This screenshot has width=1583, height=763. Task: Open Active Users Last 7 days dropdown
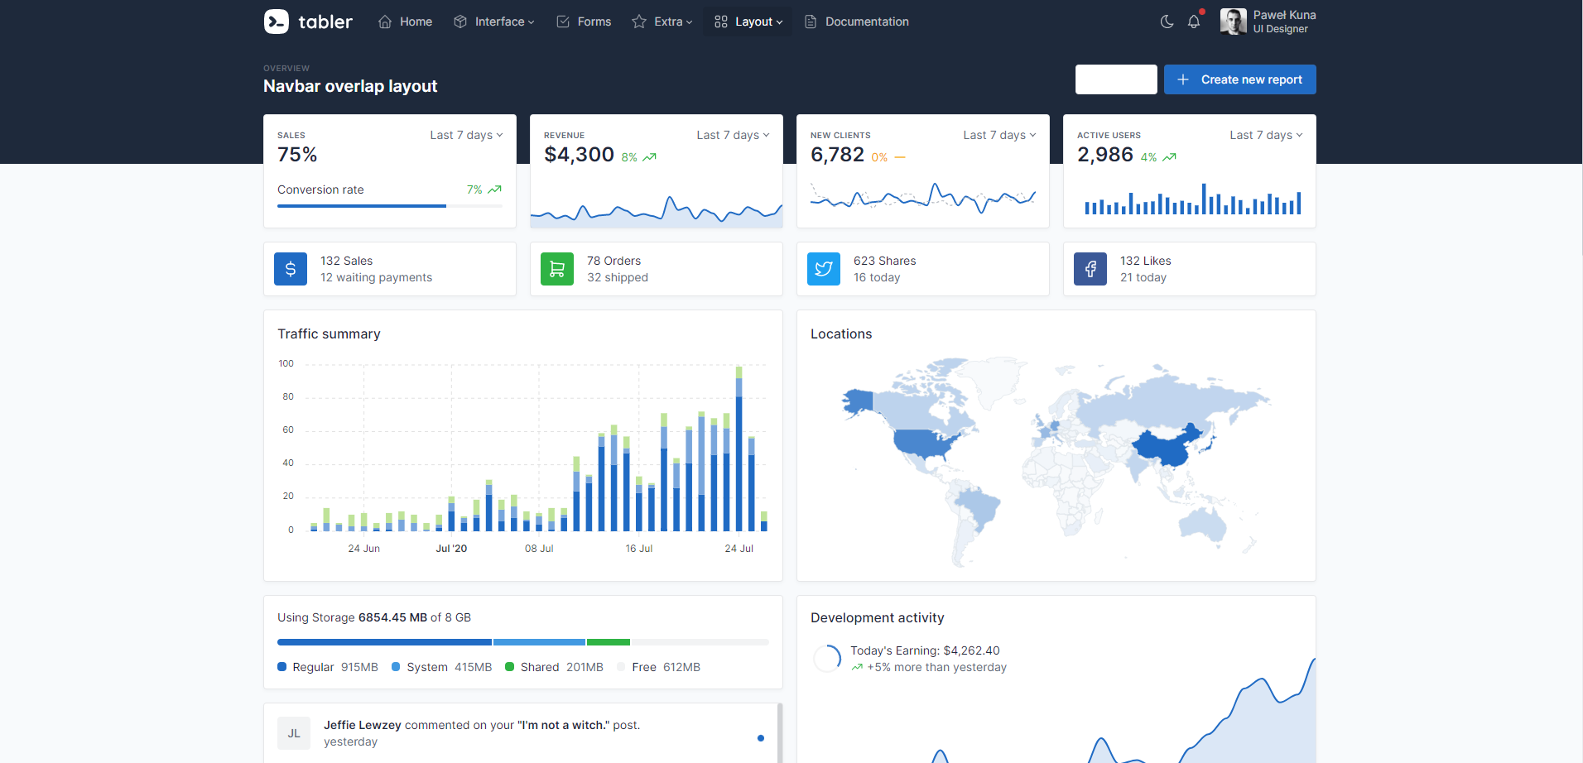click(x=1266, y=135)
